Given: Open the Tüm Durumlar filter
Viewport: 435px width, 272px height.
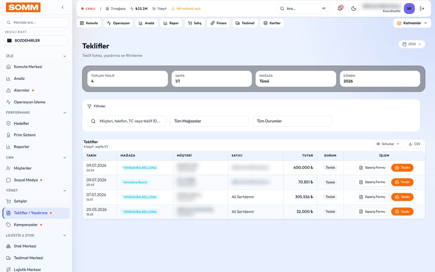Looking at the screenshot, I should (x=292, y=121).
